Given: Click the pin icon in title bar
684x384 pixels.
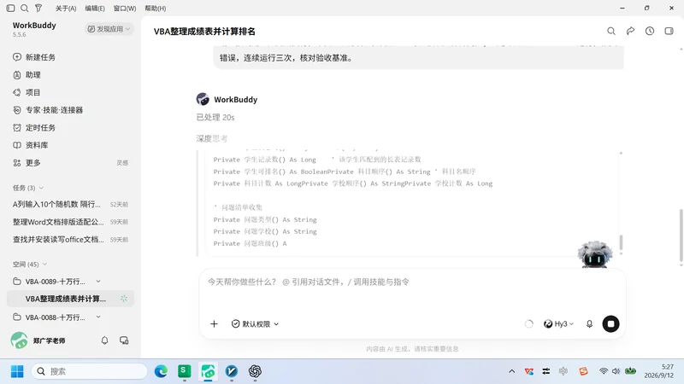Looking at the screenshot, I should pyautogui.click(x=38, y=8).
